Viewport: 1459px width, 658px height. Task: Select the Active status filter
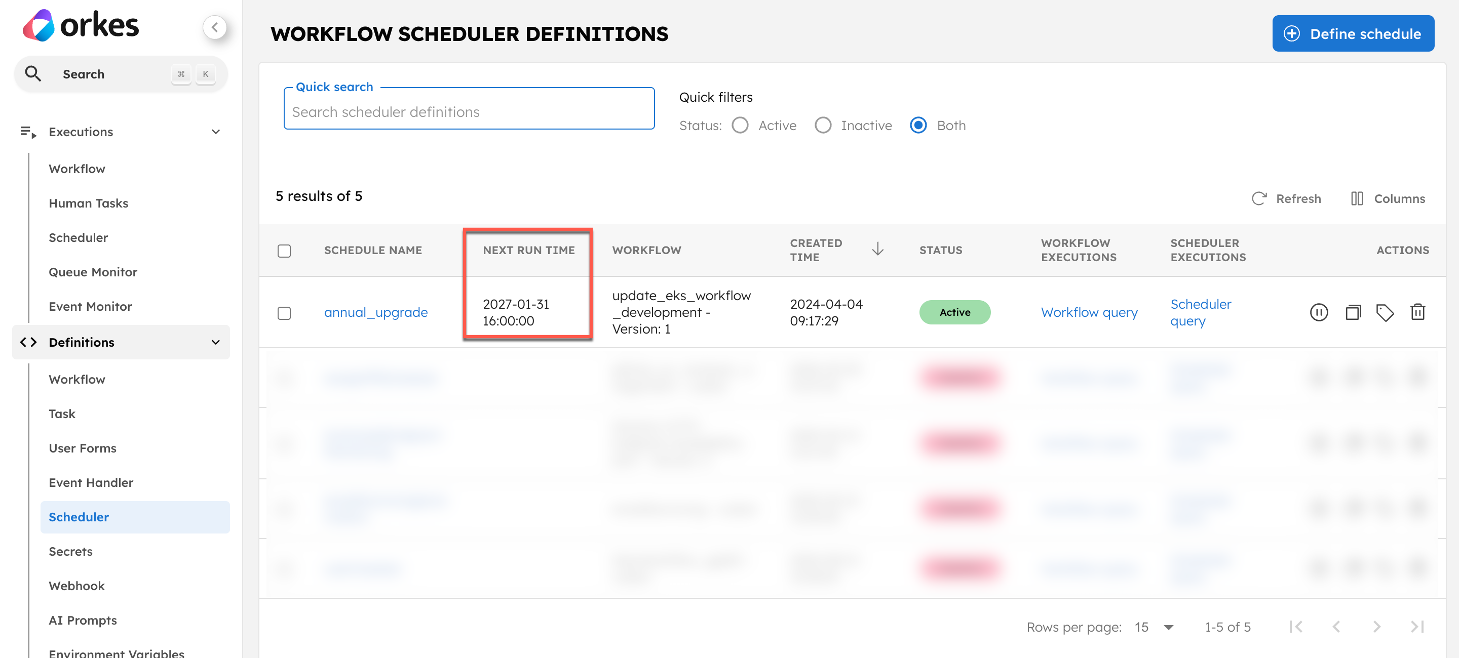[740, 125]
